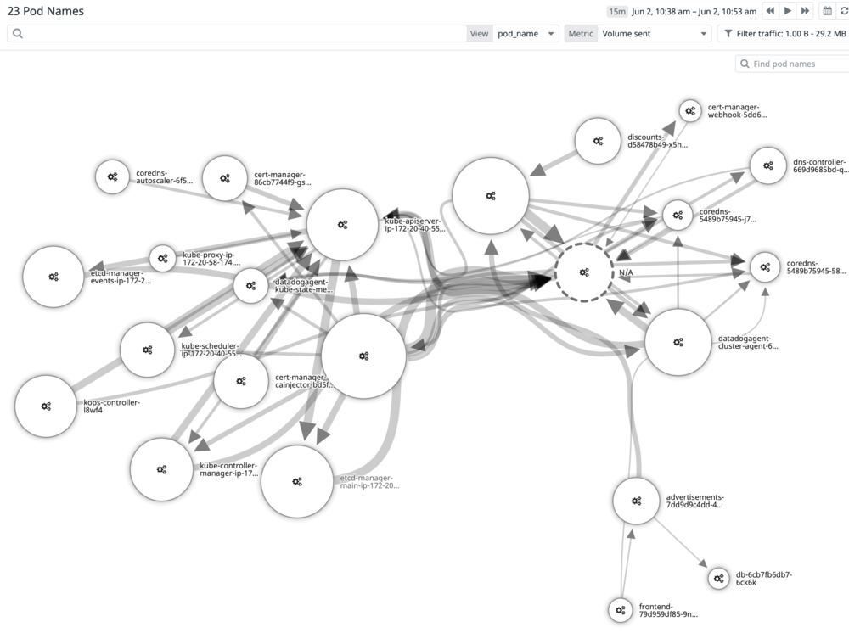Select the db-6cb7fb6db7-6ck6k node

(718, 578)
